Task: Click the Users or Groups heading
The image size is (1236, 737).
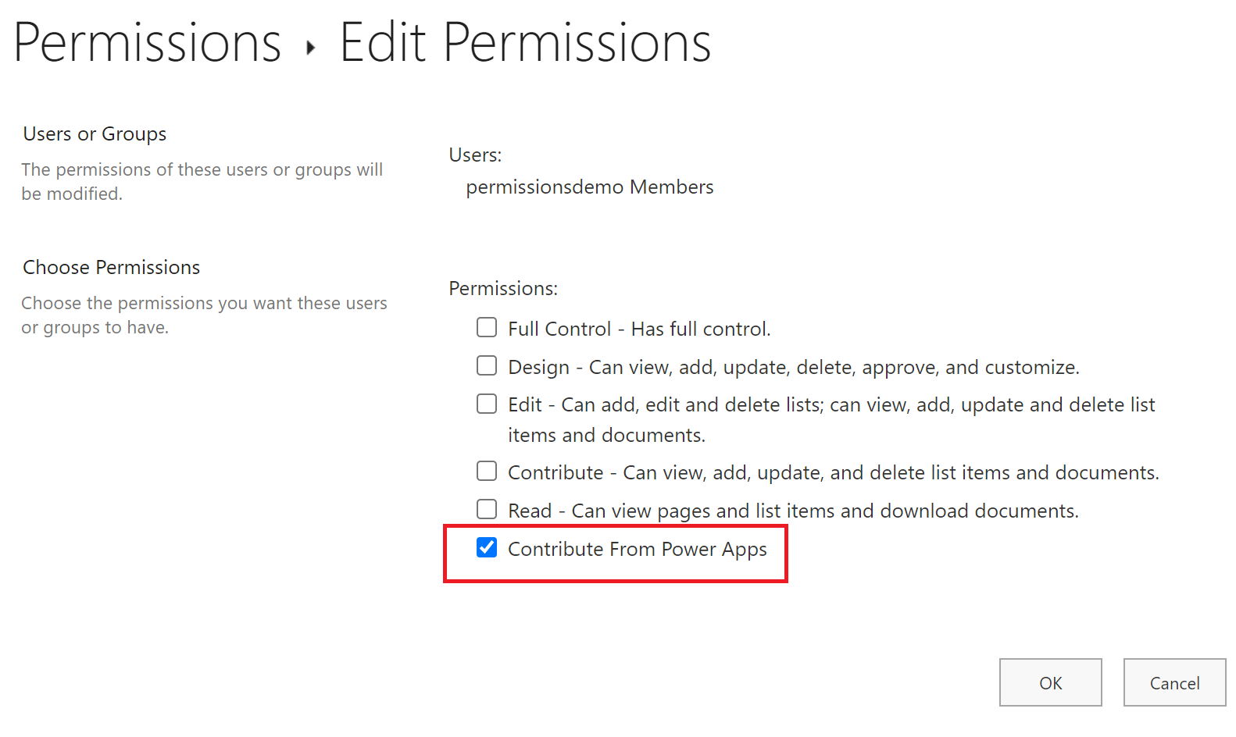Action: pos(95,134)
